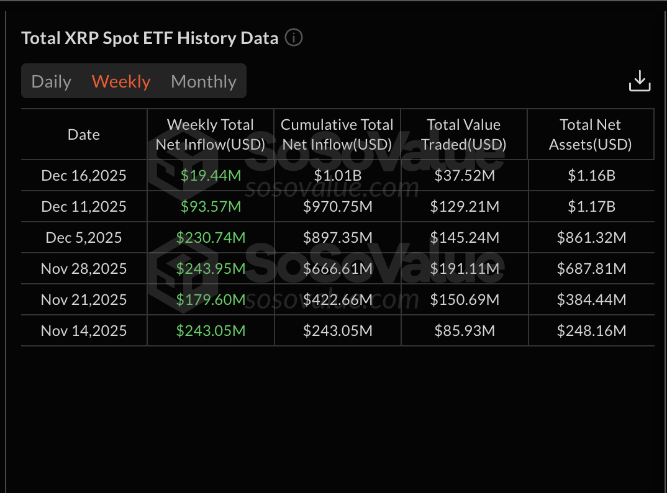
Task: Select the export arrow icon on the right
Action: click(x=640, y=81)
